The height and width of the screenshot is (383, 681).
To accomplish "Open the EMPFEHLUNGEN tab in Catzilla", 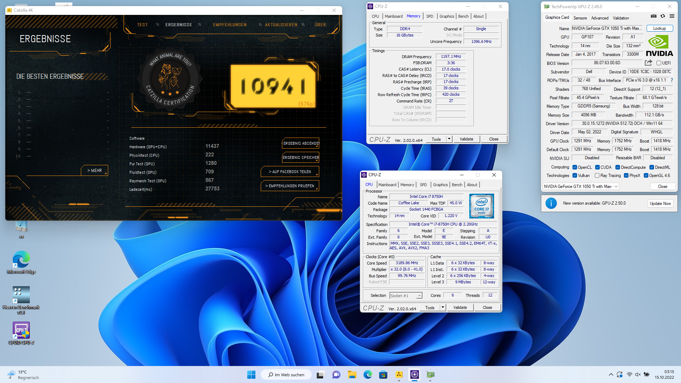I will click(x=229, y=25).
